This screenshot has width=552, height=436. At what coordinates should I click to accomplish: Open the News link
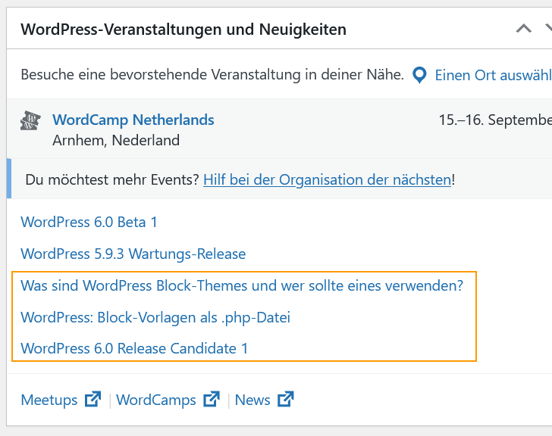pyautogui.click(x=252, y=400)
